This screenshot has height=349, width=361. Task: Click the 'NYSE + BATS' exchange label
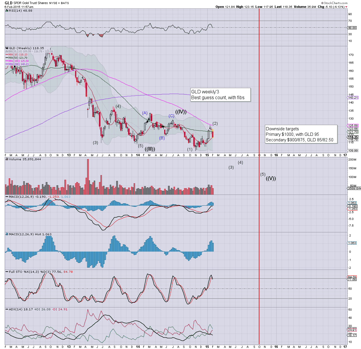(59, 3)
